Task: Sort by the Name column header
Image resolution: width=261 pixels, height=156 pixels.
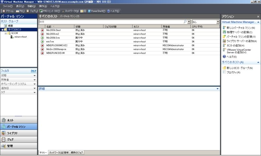Action: click(x=60, y=26)
